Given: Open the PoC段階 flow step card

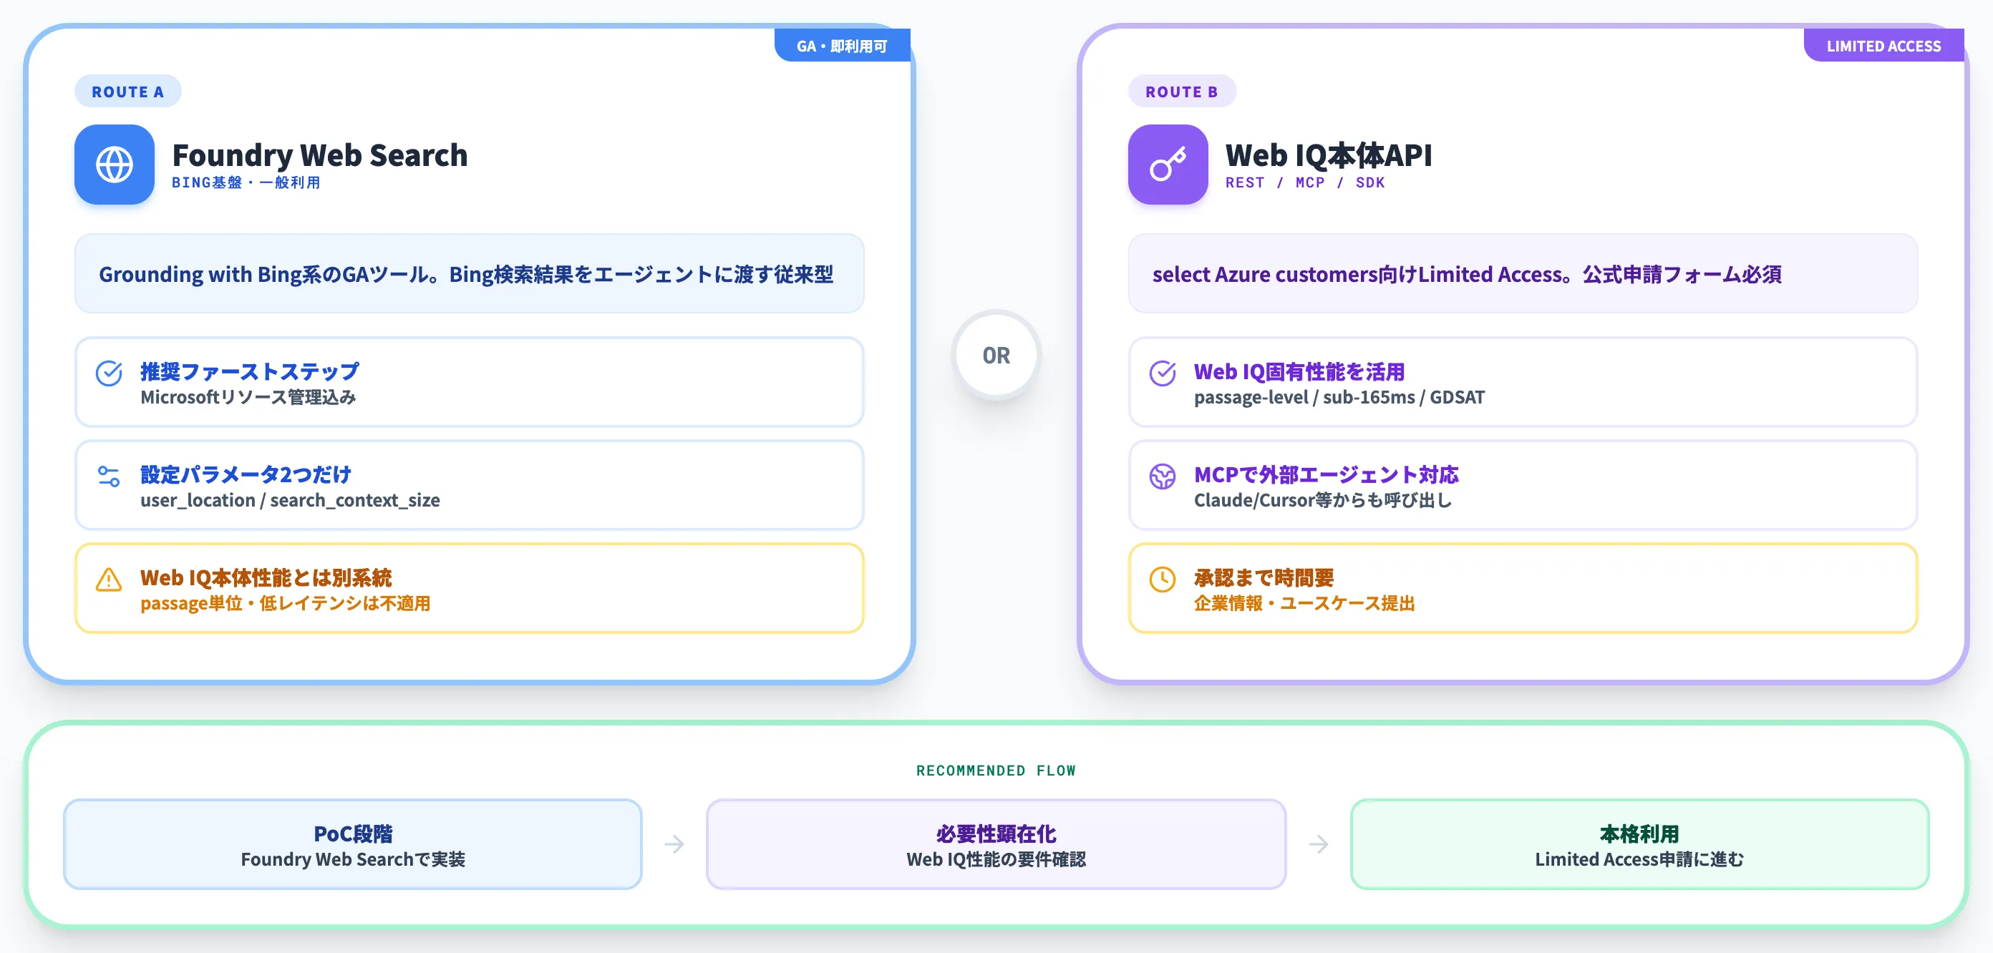Looking at the screenshot, I should pos(353,845).
